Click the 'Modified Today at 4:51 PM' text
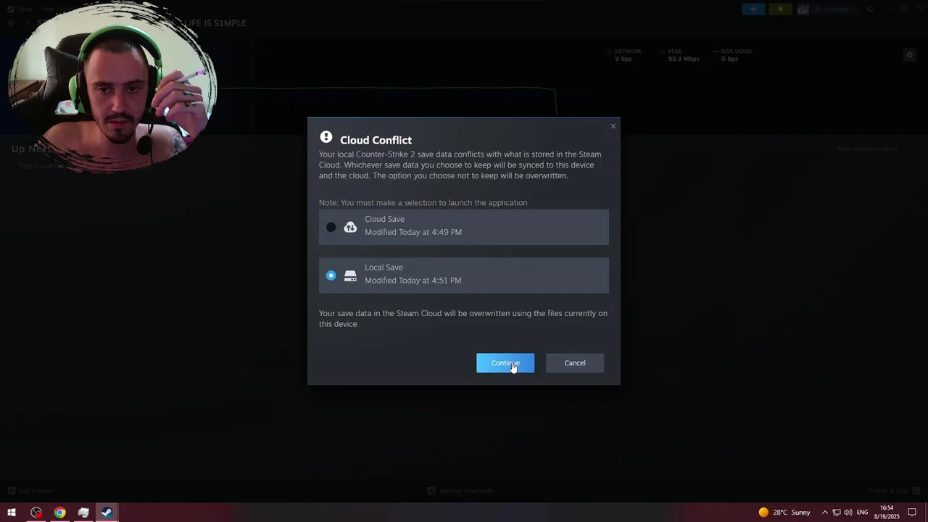Image resolution: width=928 pixels, height=522 pixels. pyautogui.click(x=413, y=281)
